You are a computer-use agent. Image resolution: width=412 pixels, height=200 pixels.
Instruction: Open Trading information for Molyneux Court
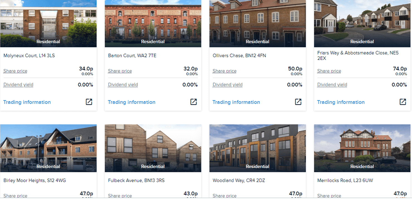[x=27, y=102]
